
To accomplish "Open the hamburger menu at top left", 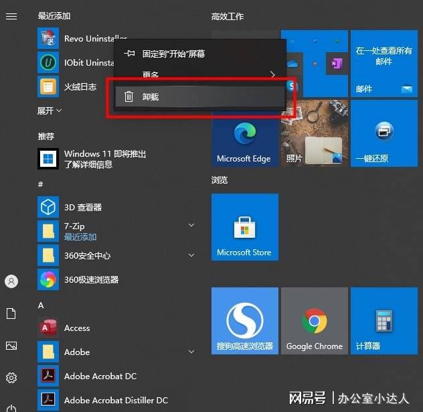I will pyautogui.click(x=11, y=17).
